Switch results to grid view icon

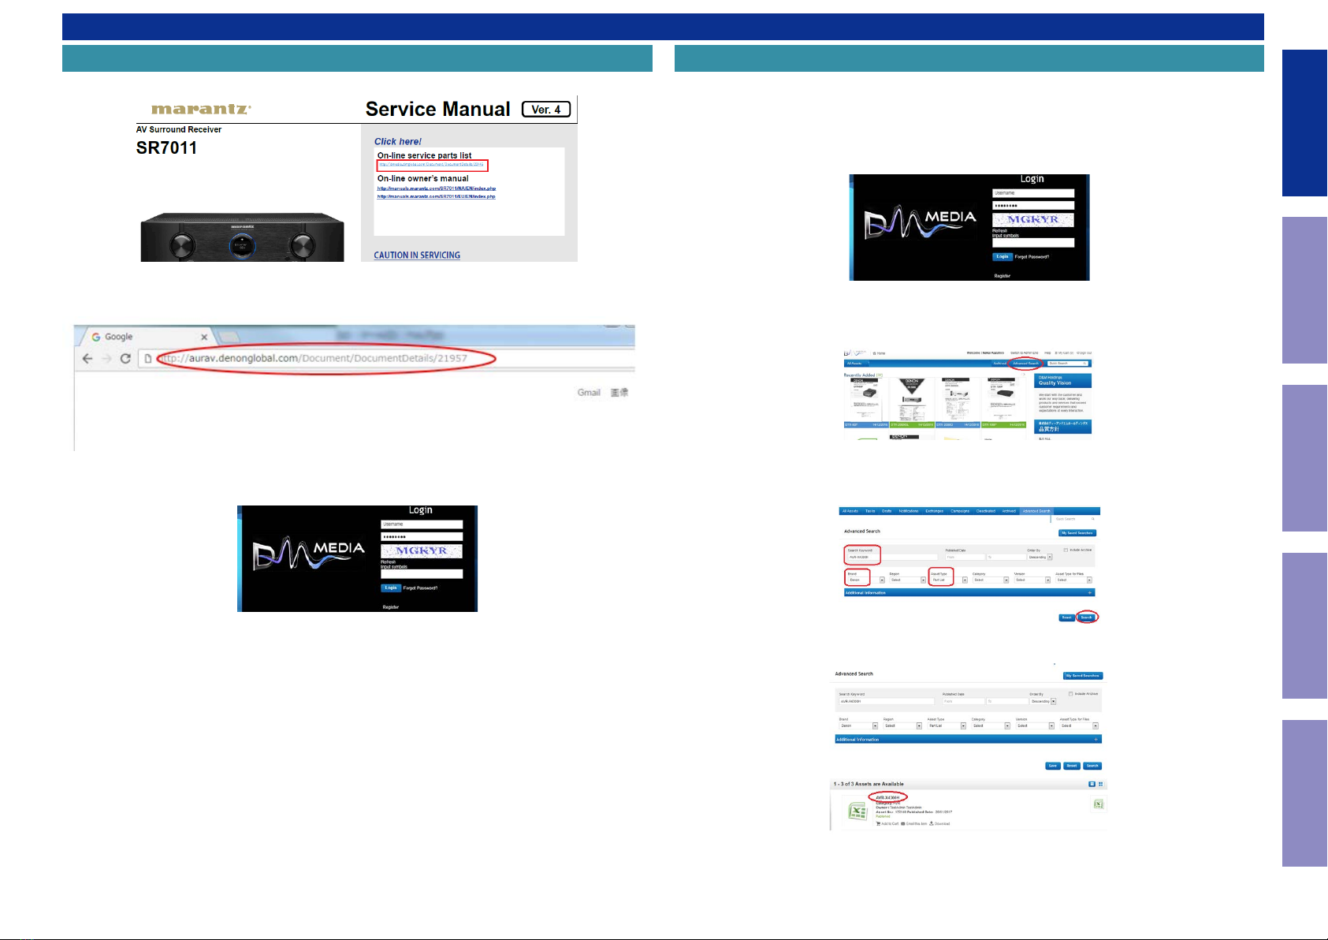point(1101,785)
